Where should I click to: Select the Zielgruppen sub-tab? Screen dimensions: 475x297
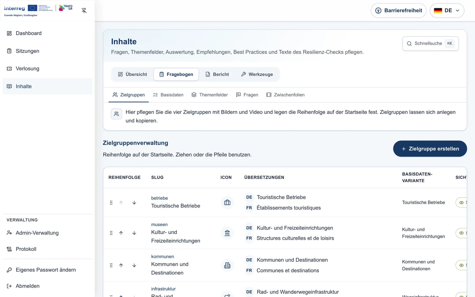129,95
